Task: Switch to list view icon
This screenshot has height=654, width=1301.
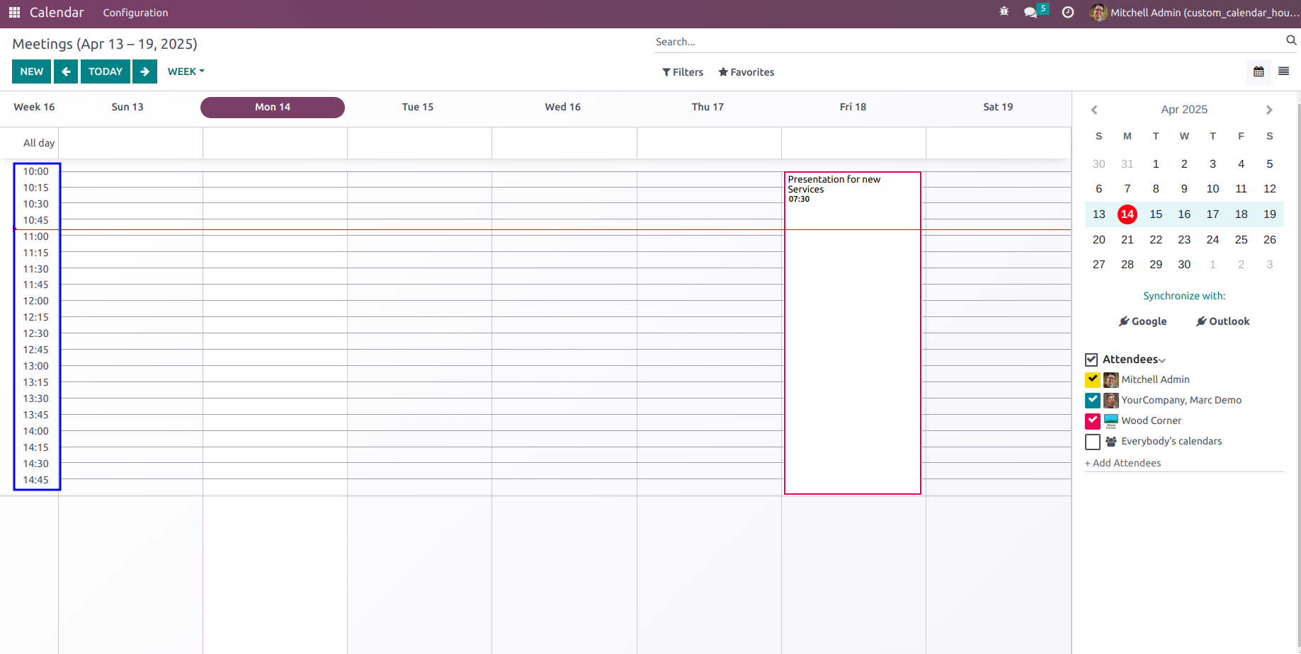Action: pyautogui.click(x=1283, y=71)
